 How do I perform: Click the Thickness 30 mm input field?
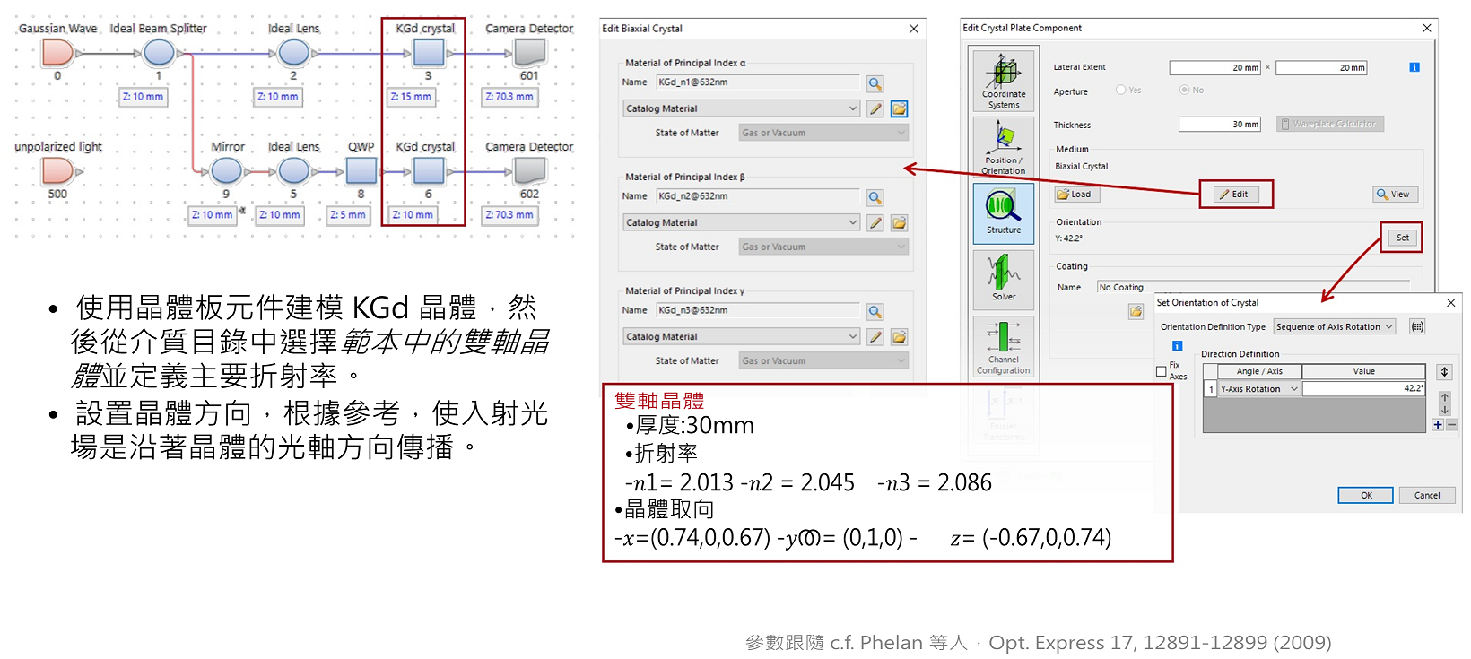tap(1219, 125)
